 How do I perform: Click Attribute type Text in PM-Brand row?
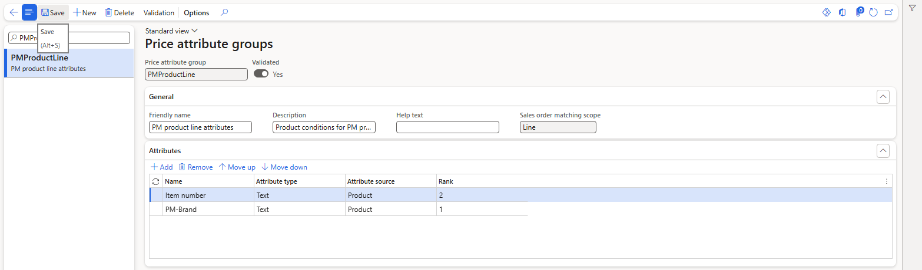tap(299, 209)
